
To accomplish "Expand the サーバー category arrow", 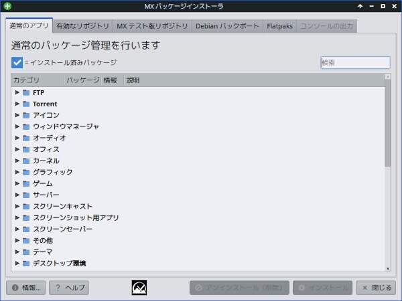I will pos(17,195).
